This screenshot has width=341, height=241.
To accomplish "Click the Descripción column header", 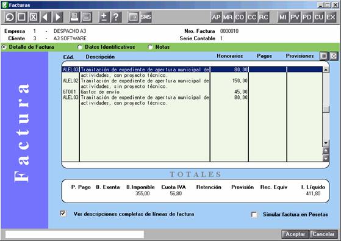I will (x=100, y=57).
